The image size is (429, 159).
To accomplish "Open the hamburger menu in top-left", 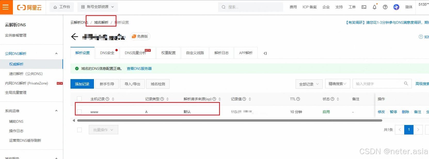I will 6,7.
